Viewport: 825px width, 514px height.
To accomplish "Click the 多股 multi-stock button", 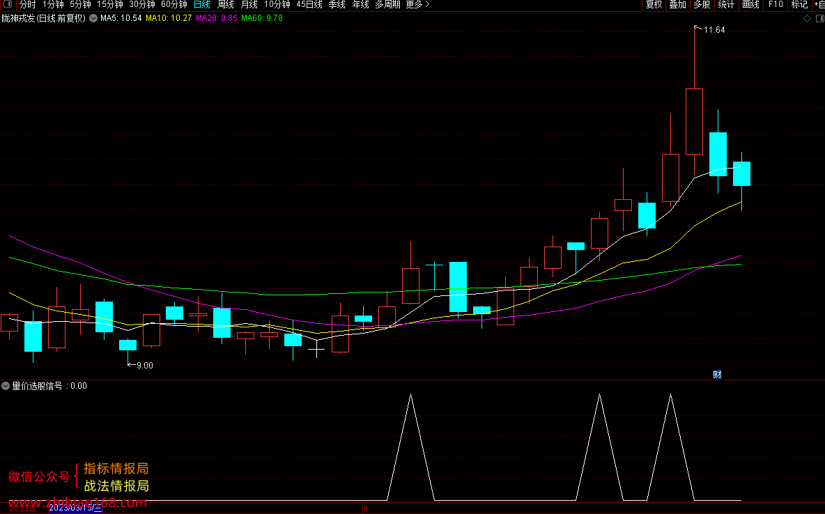I will [x=702, y=5].
